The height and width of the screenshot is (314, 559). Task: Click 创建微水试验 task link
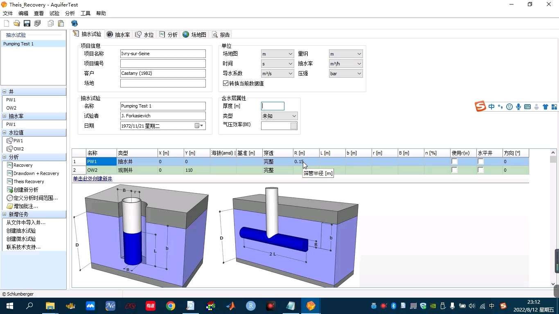[21, 239]
